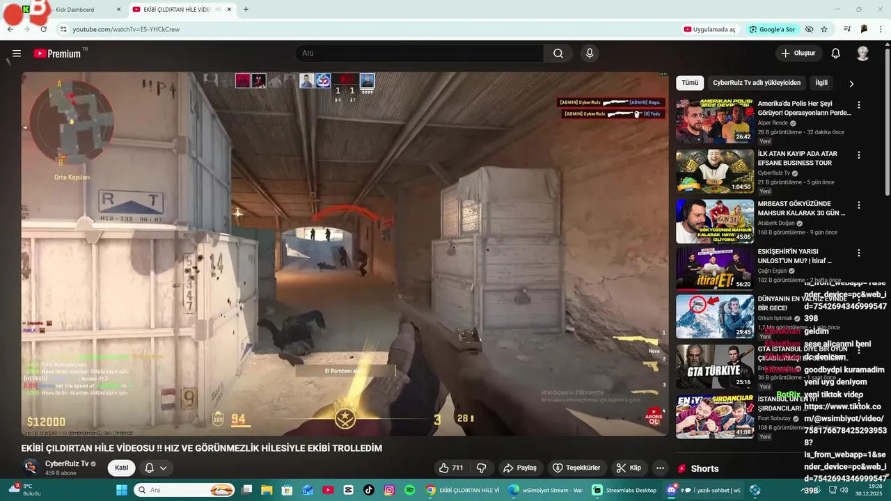Open İLK ATAN KAYIP ADA ATAR video title
891x501 pixels.
click(x=797, y=158)
